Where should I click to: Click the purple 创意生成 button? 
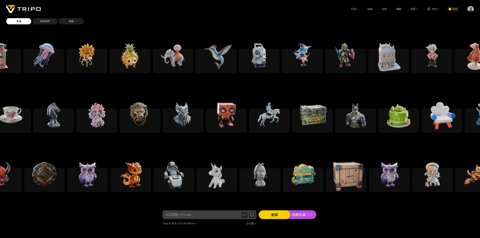[302, 215]
